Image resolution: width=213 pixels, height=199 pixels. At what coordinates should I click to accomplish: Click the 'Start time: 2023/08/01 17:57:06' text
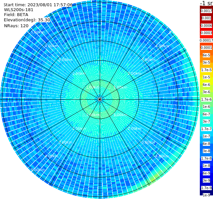click(x=38, y=5)
